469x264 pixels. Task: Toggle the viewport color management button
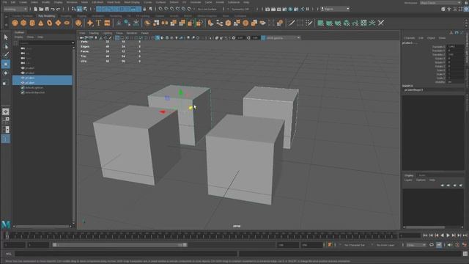263,37
